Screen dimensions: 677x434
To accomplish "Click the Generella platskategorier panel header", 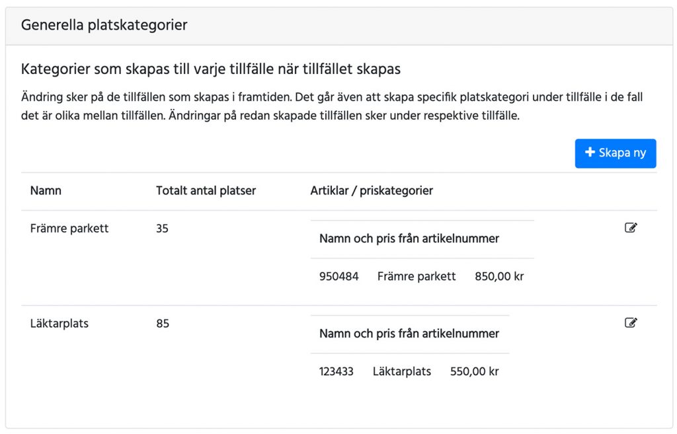I will click(104, 26).
